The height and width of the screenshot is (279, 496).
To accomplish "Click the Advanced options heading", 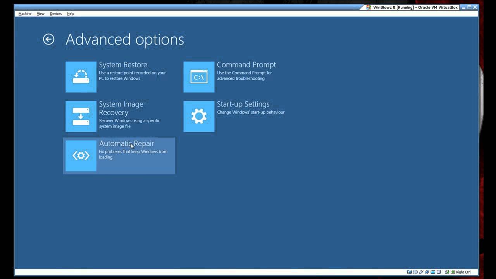I will click(x=125, y=39).
